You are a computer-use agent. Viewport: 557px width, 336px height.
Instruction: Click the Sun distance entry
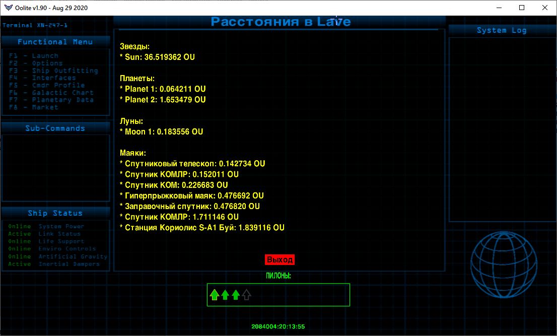coord(157,57)
